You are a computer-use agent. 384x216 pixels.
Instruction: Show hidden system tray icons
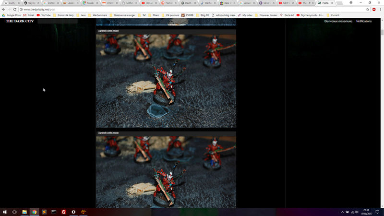342,212
